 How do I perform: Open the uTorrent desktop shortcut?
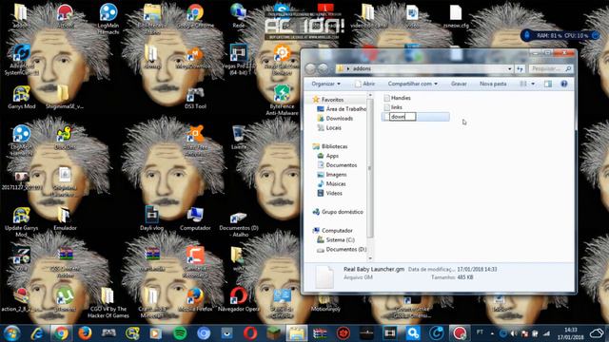[65, 300]
